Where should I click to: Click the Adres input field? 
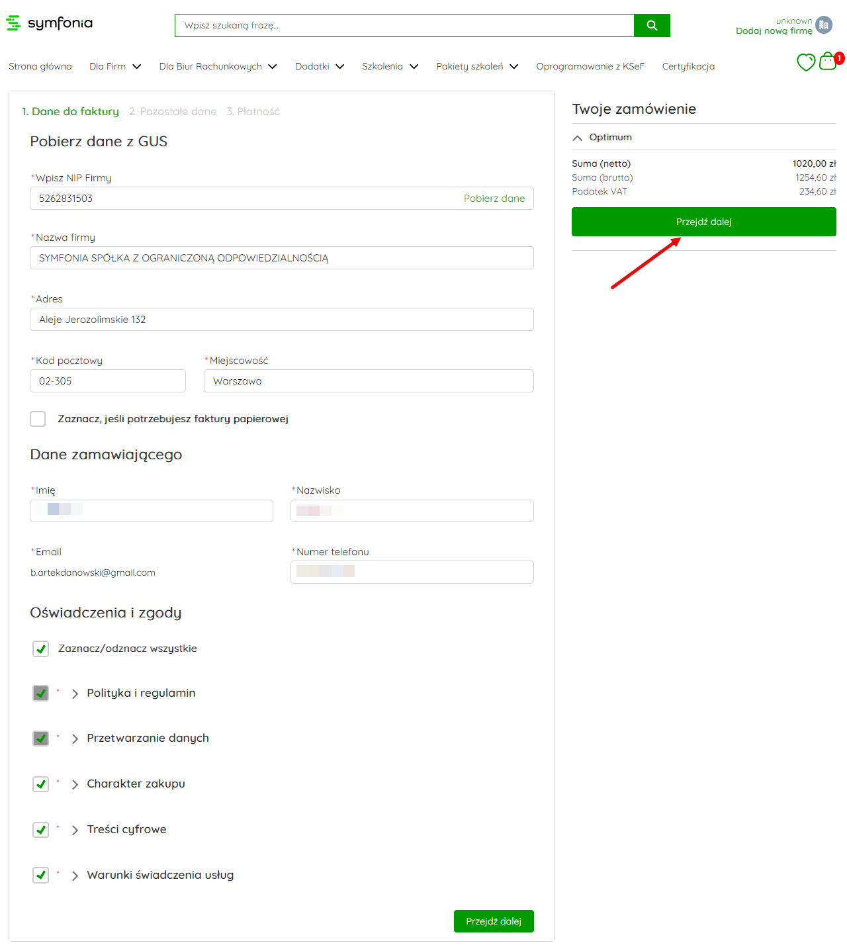pos(282,319)
